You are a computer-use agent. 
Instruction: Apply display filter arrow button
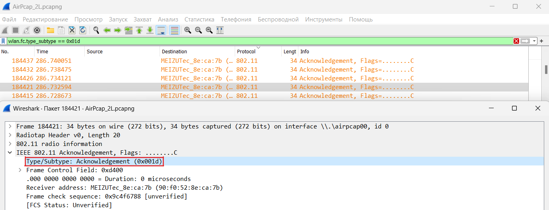coord(526,41)
